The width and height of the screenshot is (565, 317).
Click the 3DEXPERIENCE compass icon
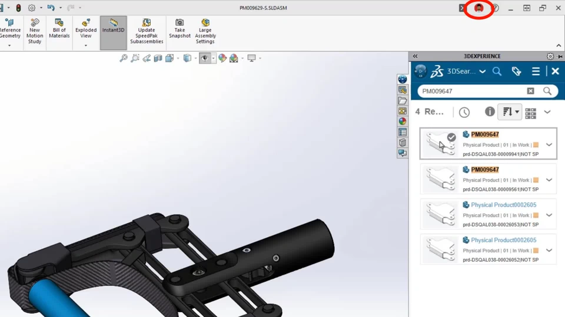point(420,71)
